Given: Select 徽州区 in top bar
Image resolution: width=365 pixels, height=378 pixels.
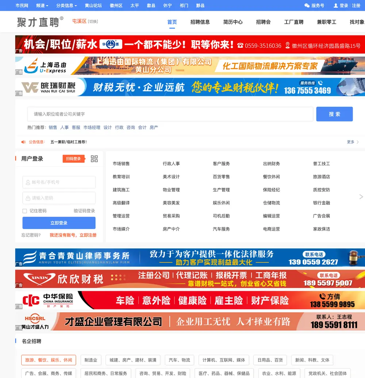Looking at the screenshot, I should [x=116, y=5].
